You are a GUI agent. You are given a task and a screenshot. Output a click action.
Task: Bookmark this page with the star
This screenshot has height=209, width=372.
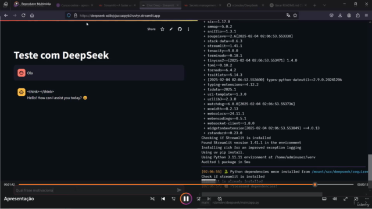pyautogui.click(x=295, y=16)
